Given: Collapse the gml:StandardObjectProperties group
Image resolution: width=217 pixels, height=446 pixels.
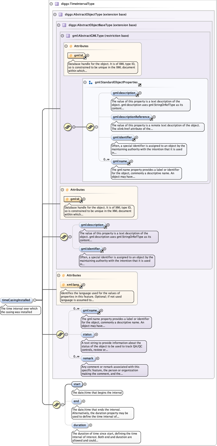Looking at the screenshot, I should pos(85,82).
